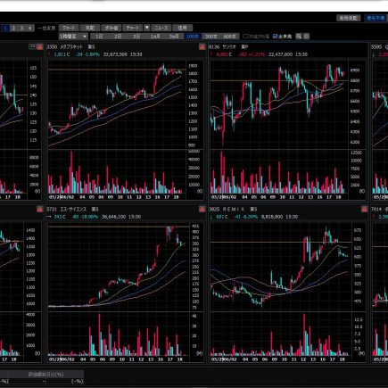Click the magnifier zoom icon in toolbar
388x388 pixels.
299,37
